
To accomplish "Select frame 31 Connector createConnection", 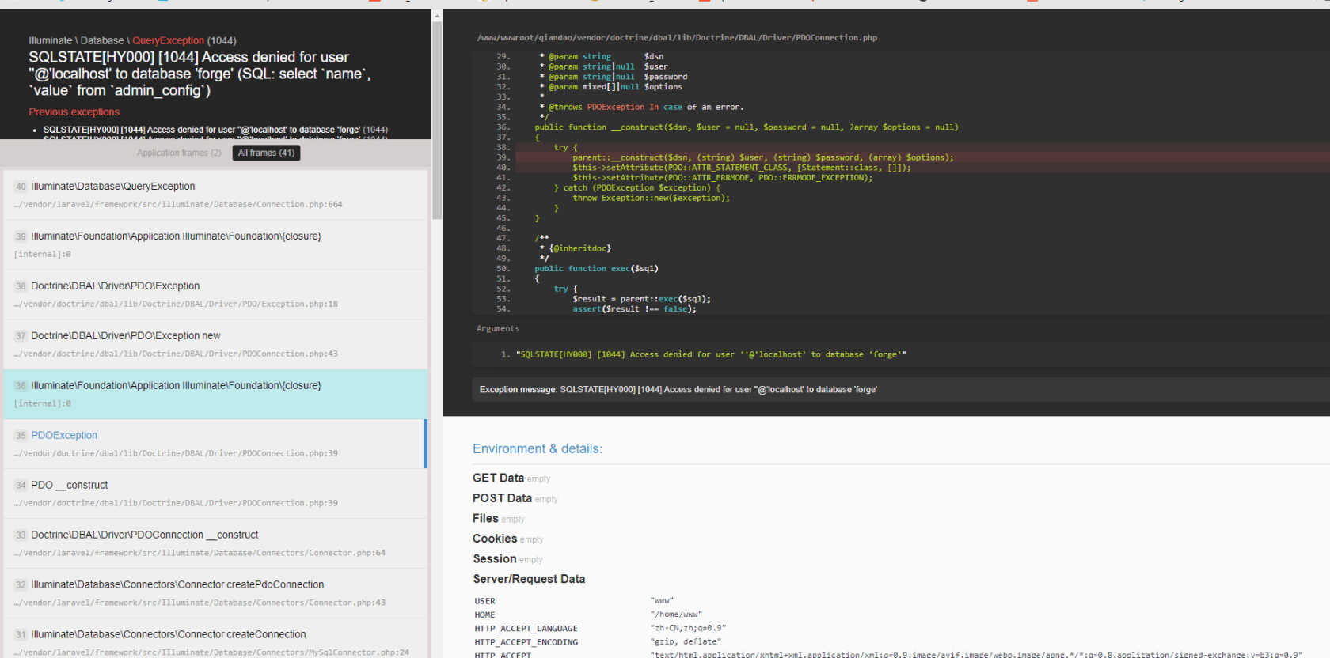I will [215, 639].
